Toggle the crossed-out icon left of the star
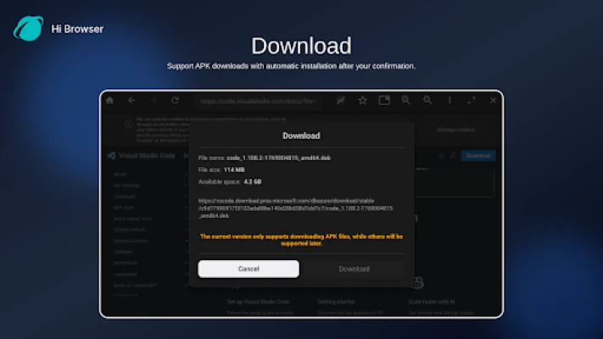Screen dimensions: 603x339 pyautogui.click(x=340, y=100)
